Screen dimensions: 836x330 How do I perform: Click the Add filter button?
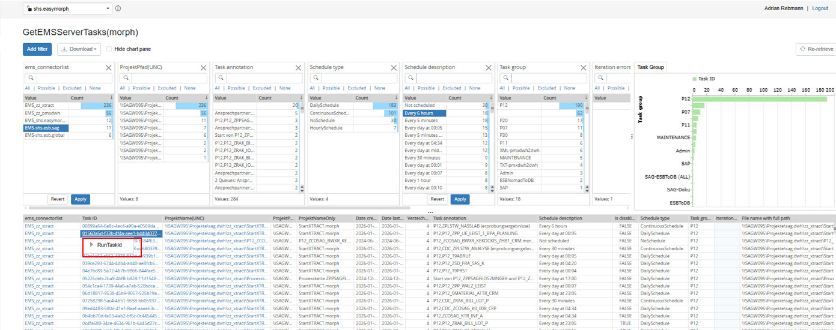(x=37, y=49)
